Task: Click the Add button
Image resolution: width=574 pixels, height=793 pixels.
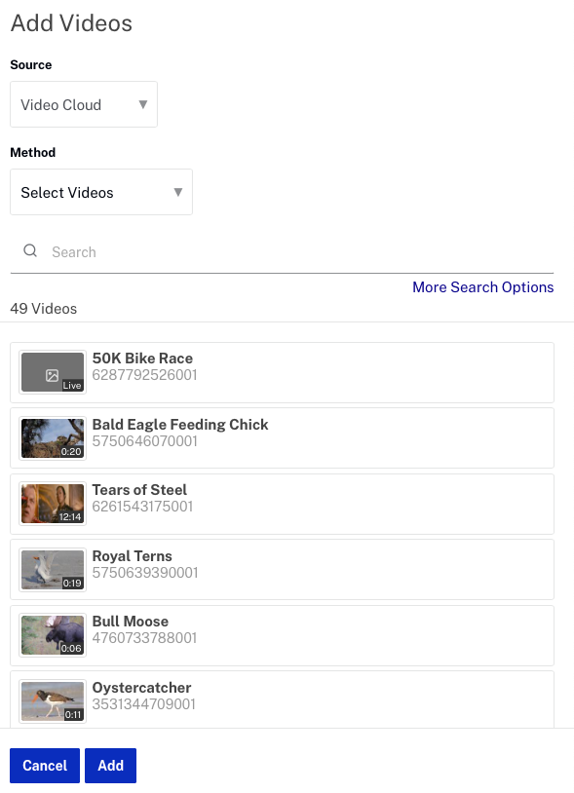Action: (x=111, y=765)
